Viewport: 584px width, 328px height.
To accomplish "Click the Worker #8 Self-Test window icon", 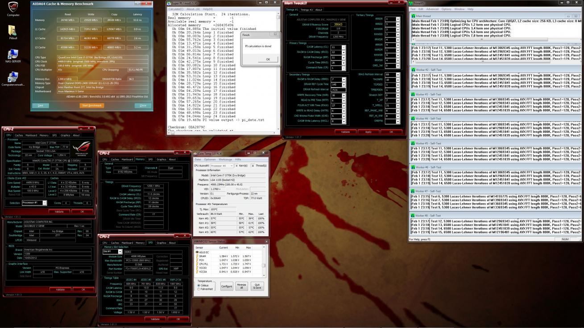I will pyautogui.click(x=413, y=215).
